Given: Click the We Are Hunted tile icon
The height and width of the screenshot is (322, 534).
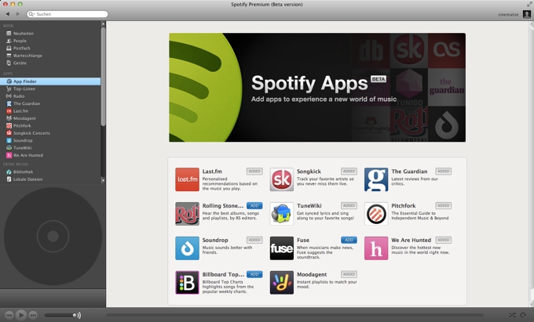Looking at the screenshot, I should click(x=376, y=248).
